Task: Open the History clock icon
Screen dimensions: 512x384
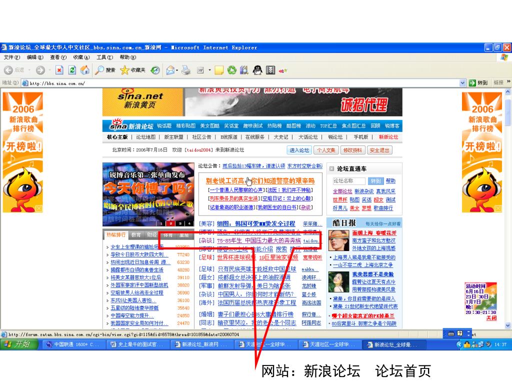Action: click(x=155, y=70)
